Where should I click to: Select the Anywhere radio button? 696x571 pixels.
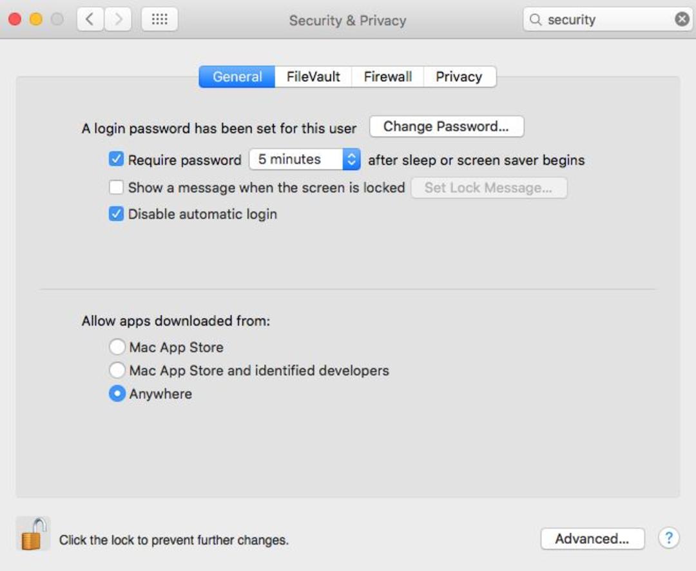pyautogui.click(x=117, y=393)
